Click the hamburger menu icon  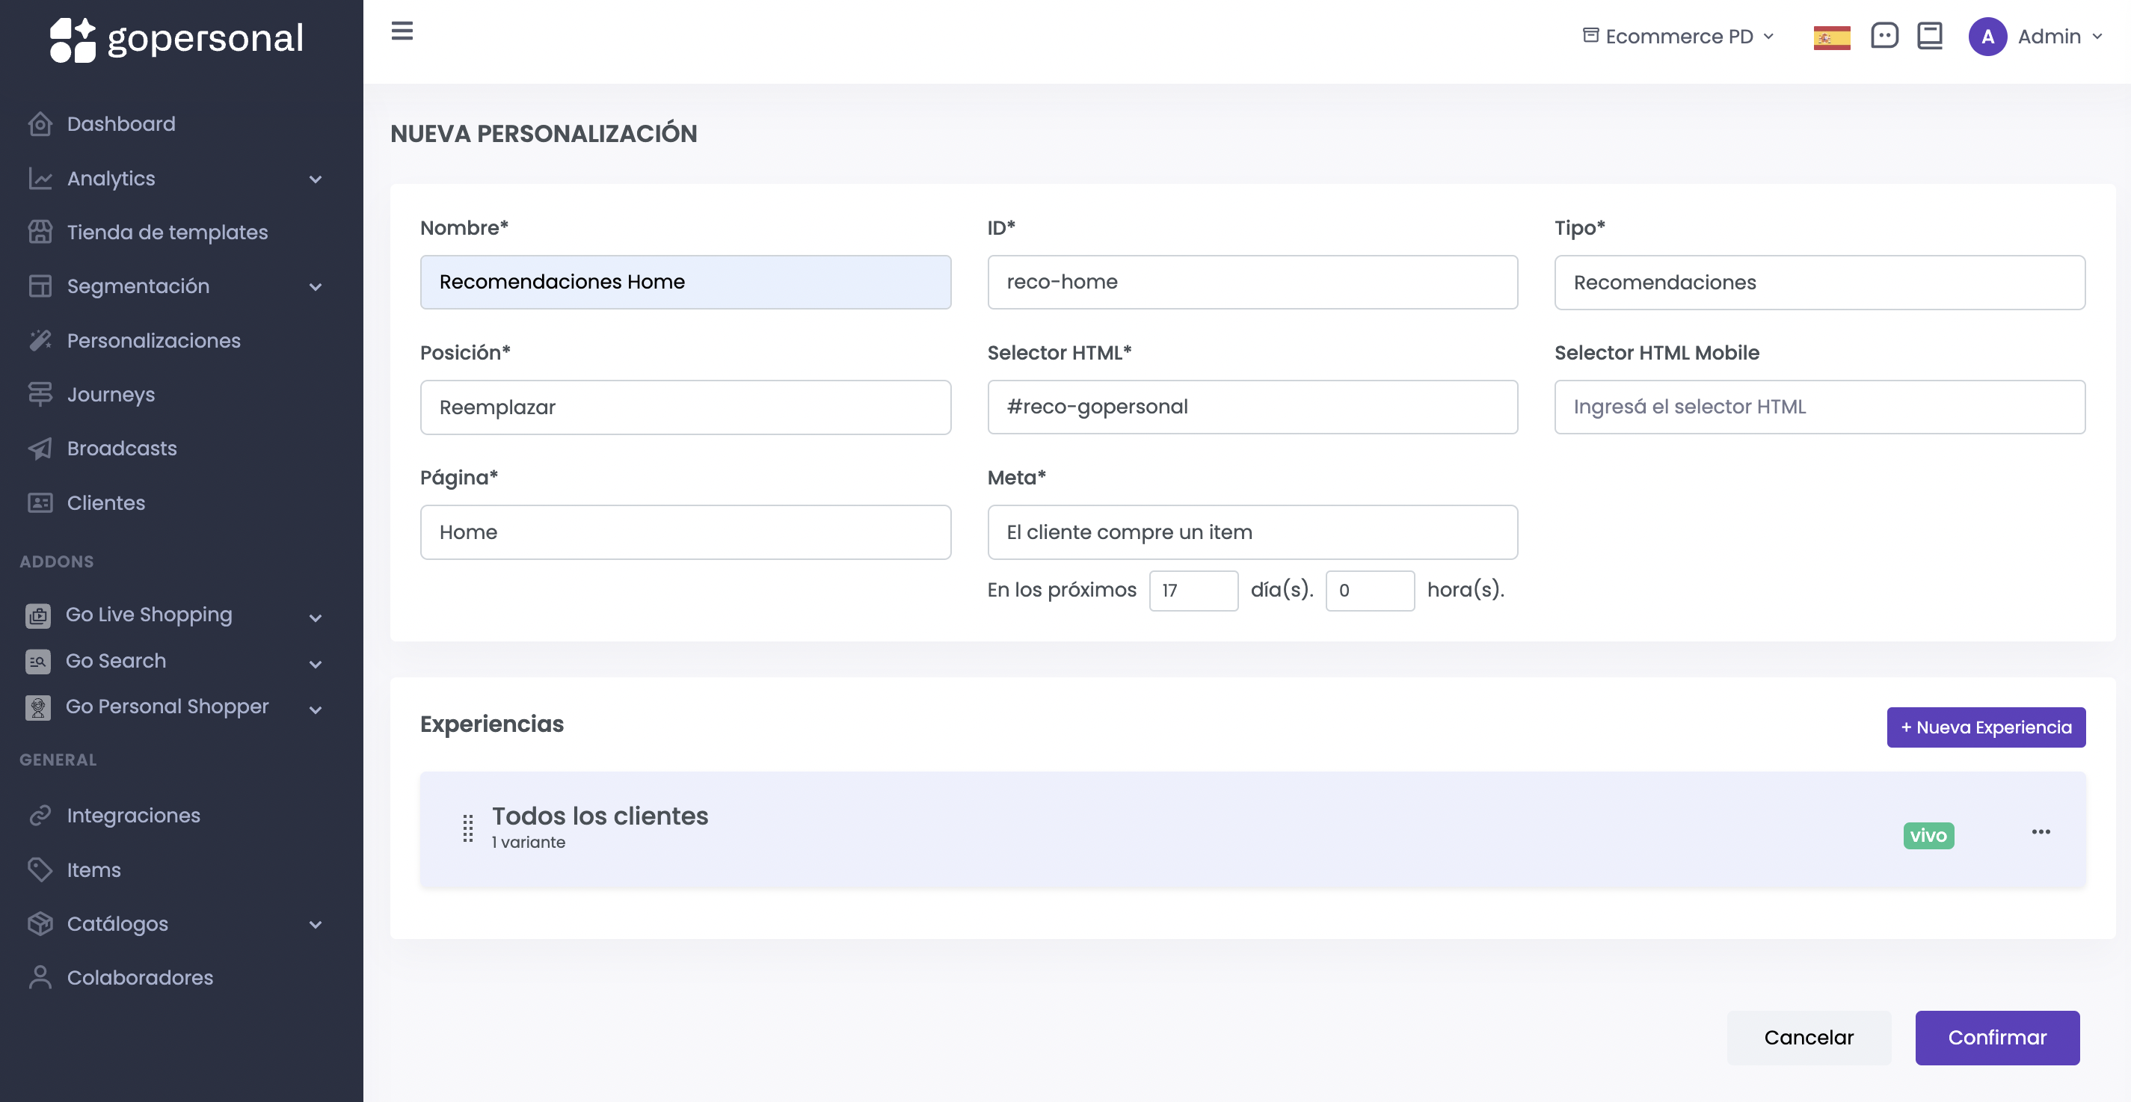pos(402,31)
